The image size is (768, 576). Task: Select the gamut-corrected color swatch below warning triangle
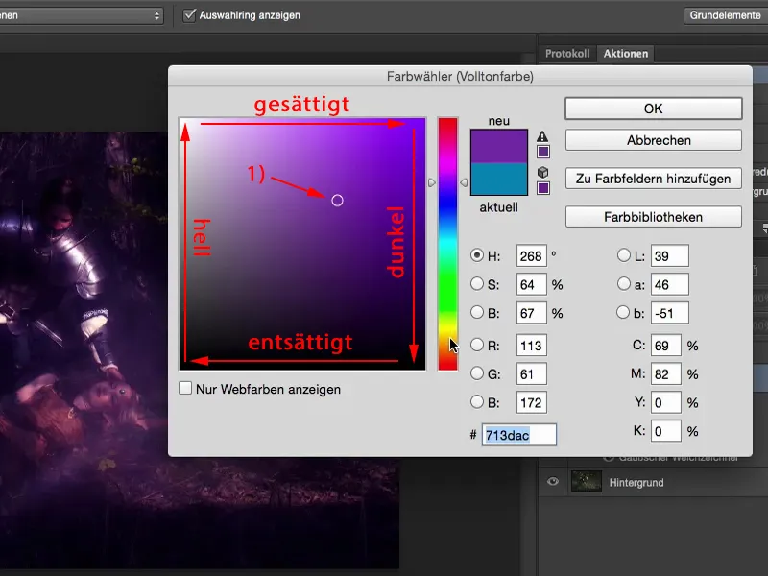(542, 152)
